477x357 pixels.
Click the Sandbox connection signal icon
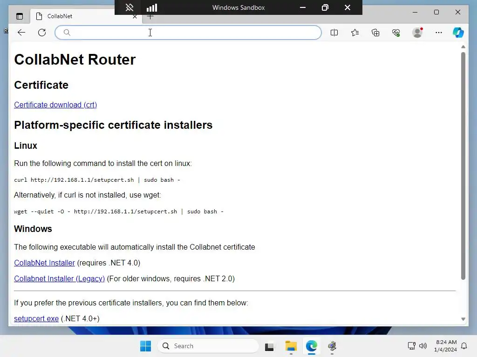(152, 7)
